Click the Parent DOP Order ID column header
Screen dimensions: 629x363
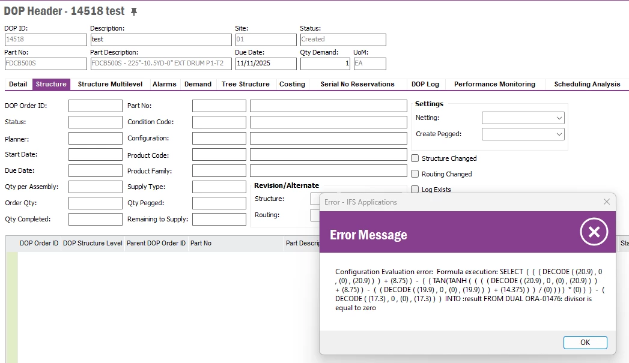tap(156, 243)
